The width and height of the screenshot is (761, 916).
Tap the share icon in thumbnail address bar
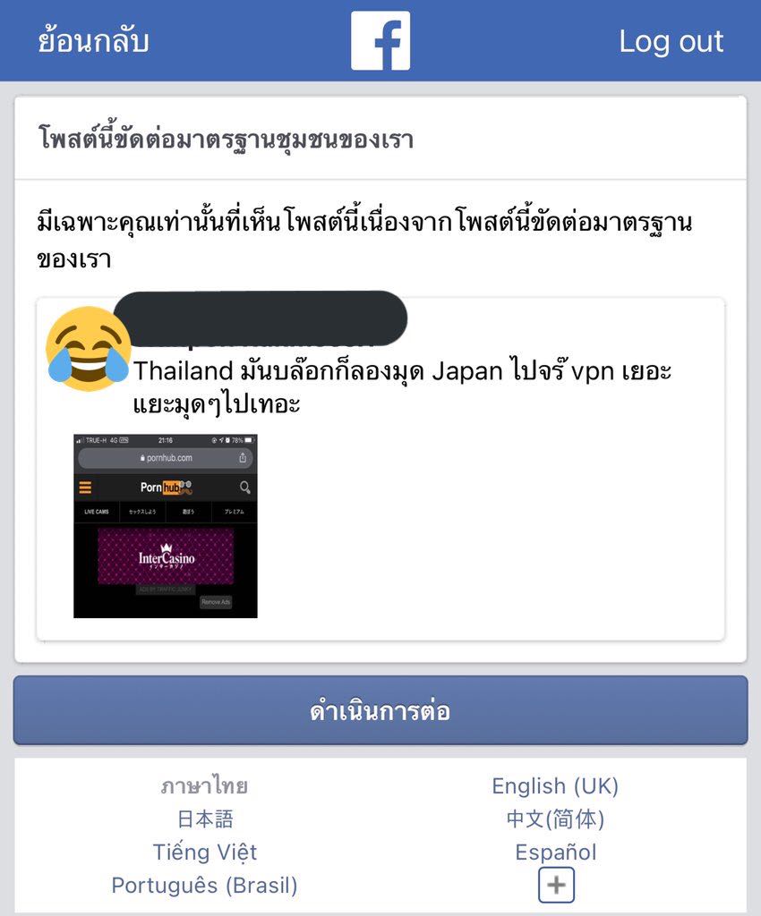tap(243, 458)
